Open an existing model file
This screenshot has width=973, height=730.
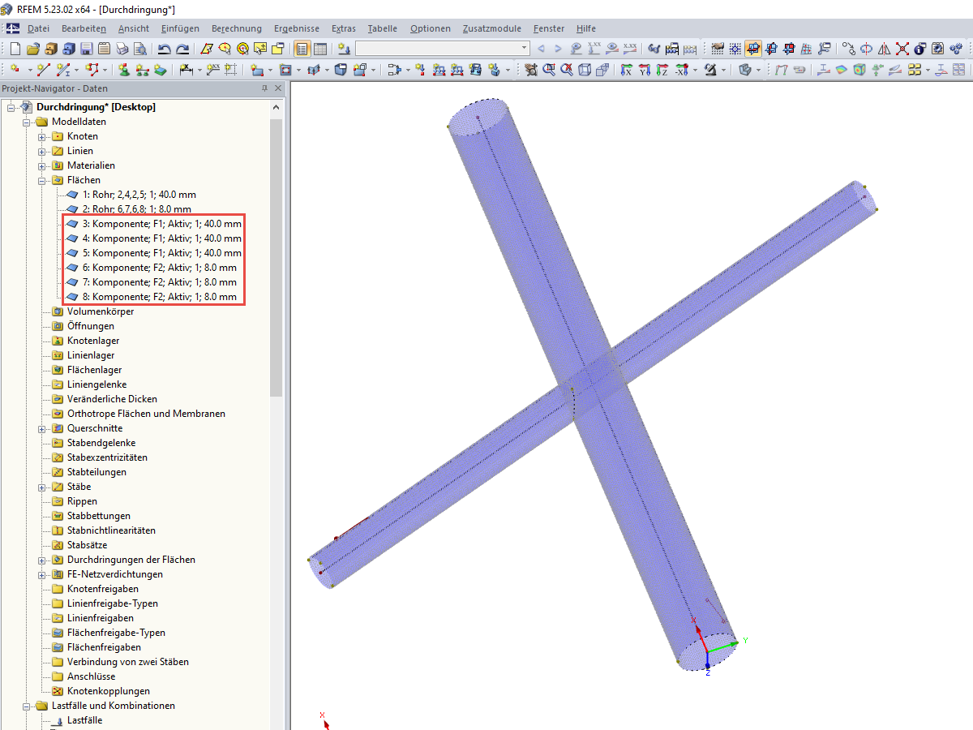pos(32,49)
